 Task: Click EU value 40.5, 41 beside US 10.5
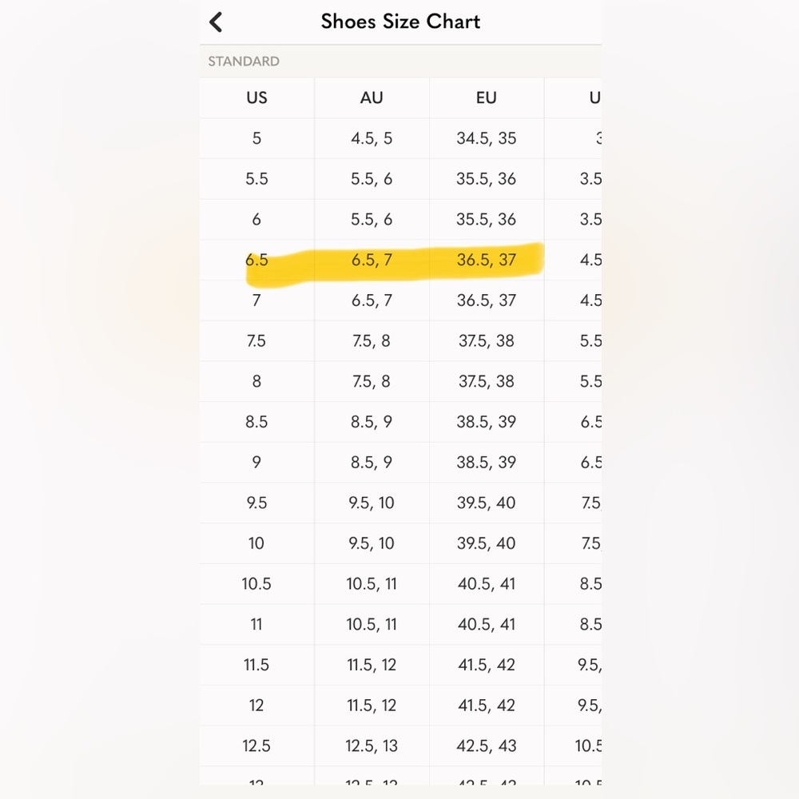click(486, 583)
